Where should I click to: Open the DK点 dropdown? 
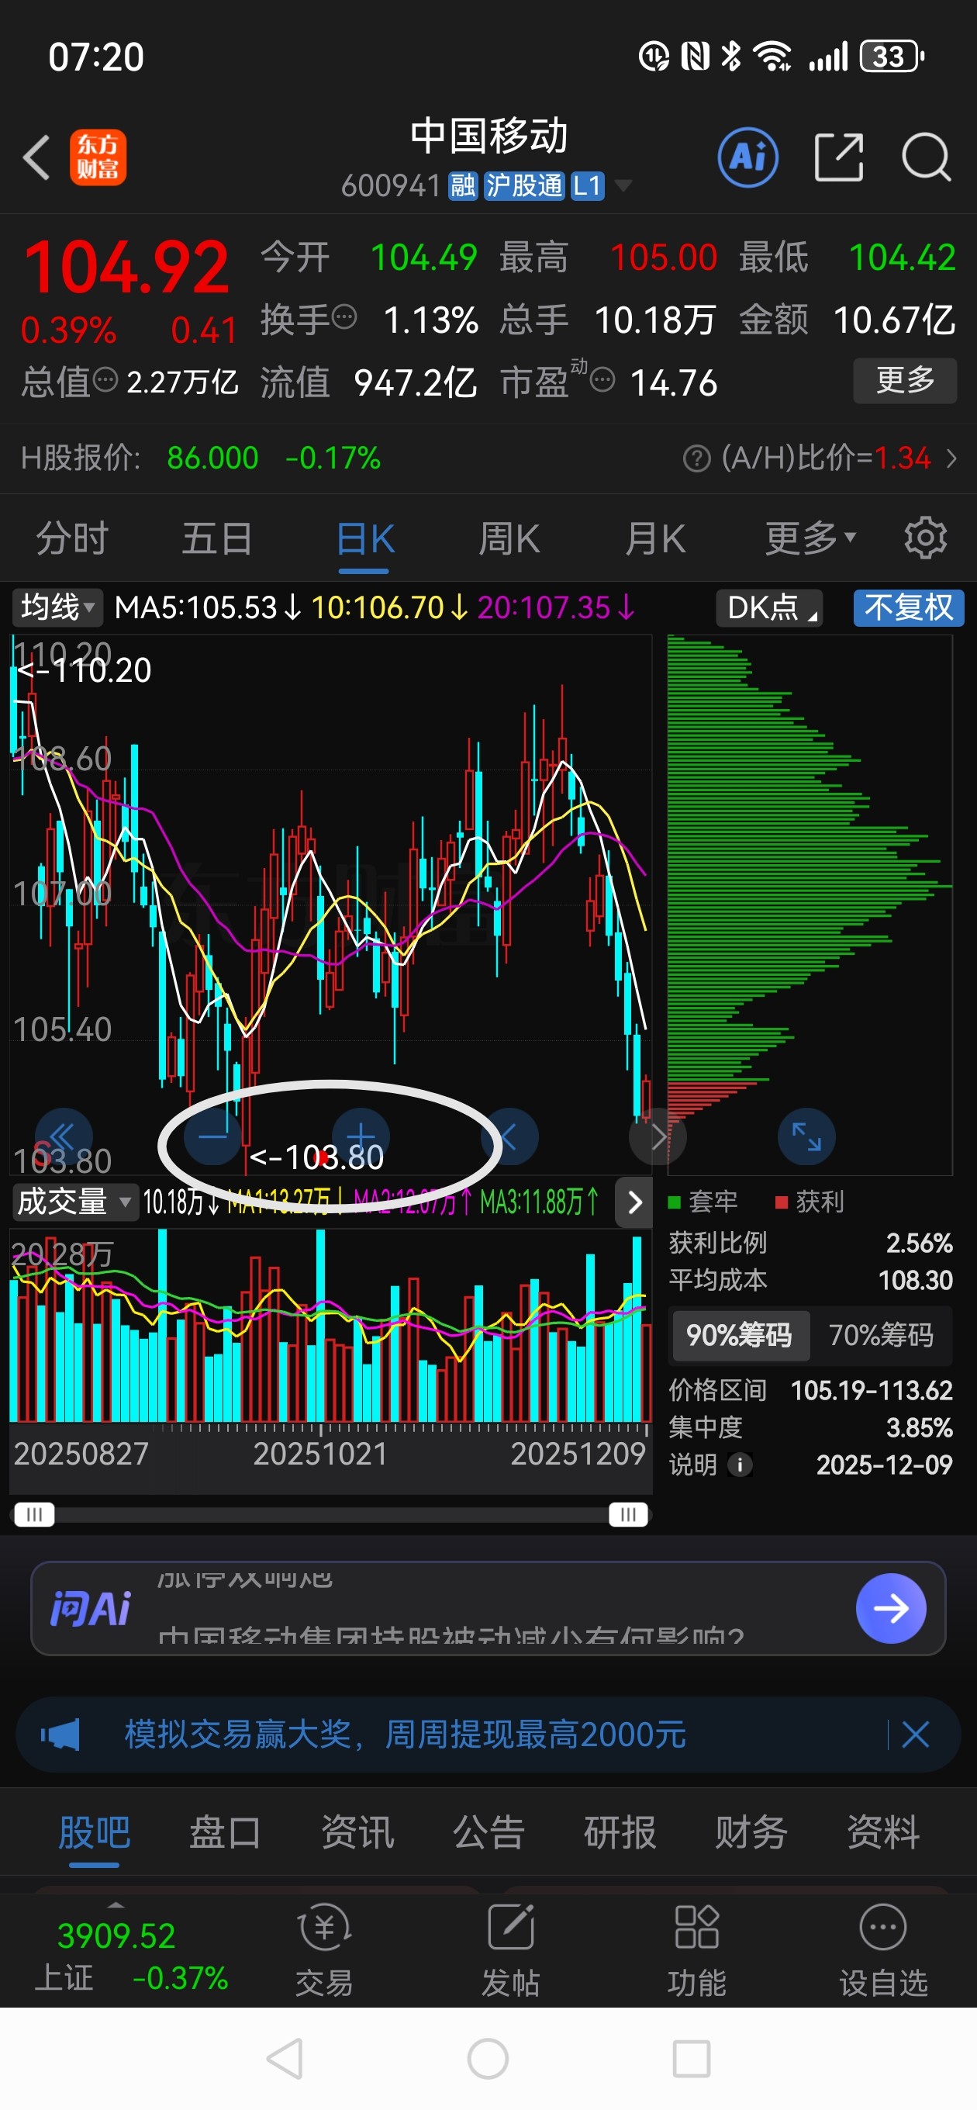pyautogui.click(x=769, y=607)
